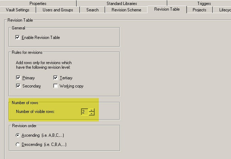
Task: Open the Properties tab
Action: [38, 3]
